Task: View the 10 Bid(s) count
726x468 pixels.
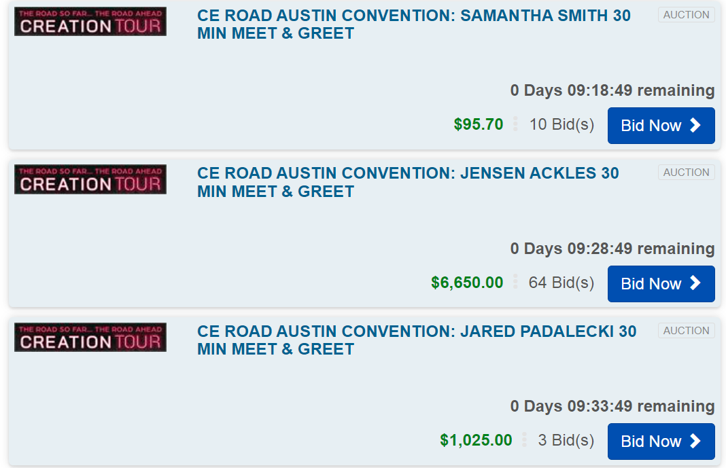Action: coord(561,125)
